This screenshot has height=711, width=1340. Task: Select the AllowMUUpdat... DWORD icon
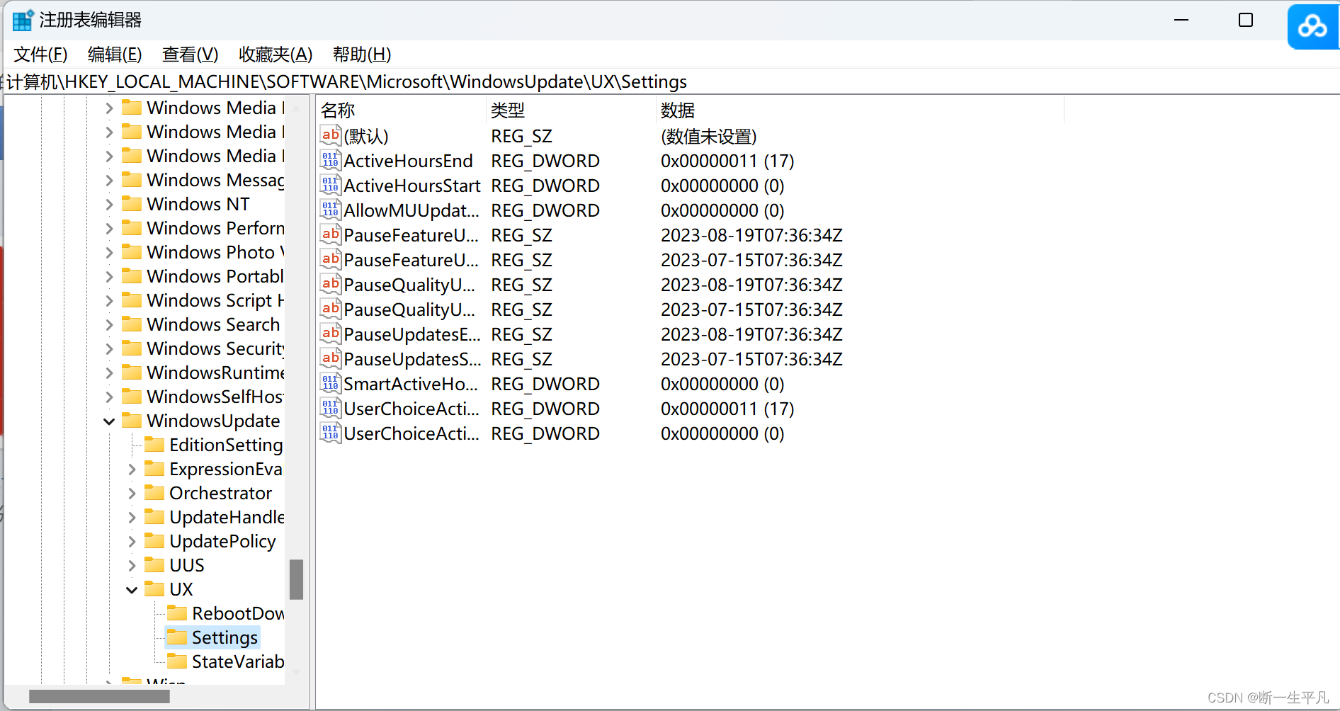(x=331, y=210)
